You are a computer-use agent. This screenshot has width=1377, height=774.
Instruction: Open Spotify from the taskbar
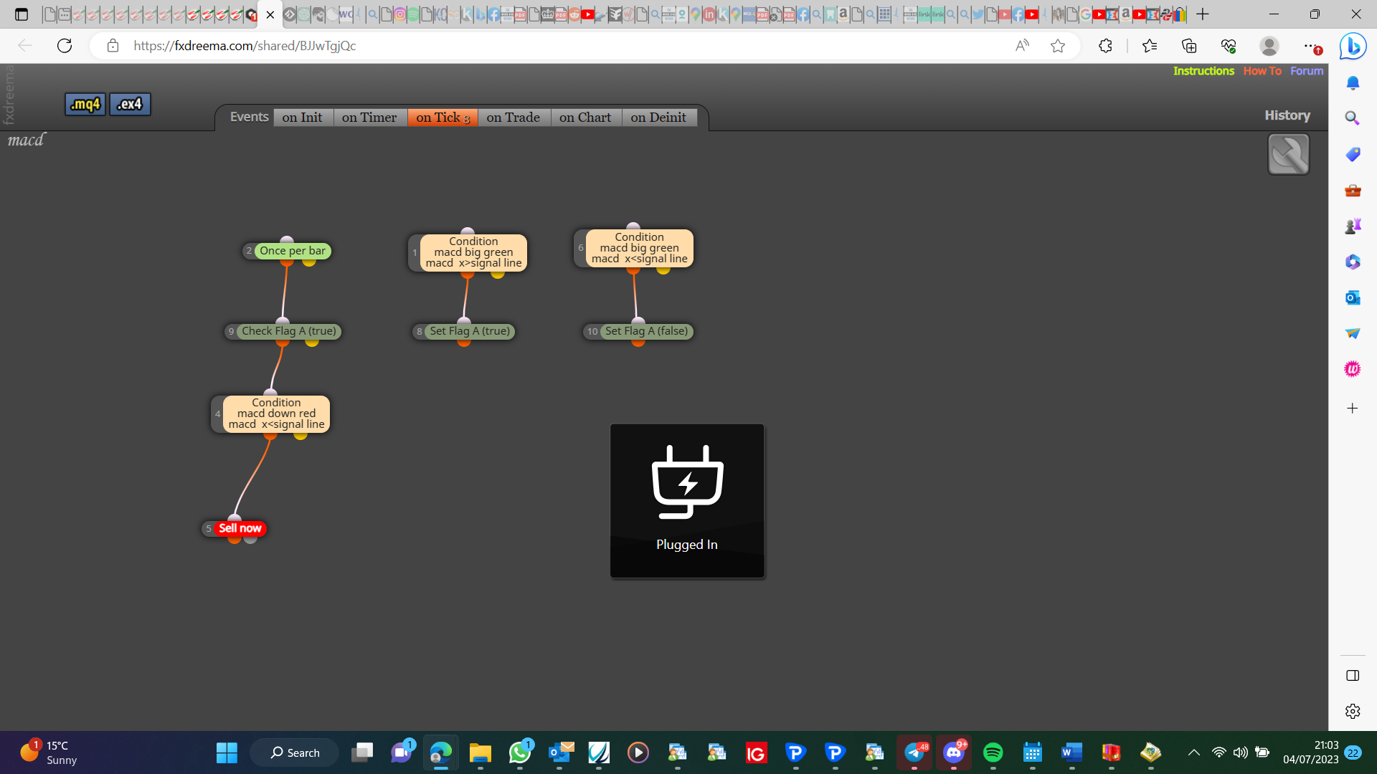click(993, 752)
